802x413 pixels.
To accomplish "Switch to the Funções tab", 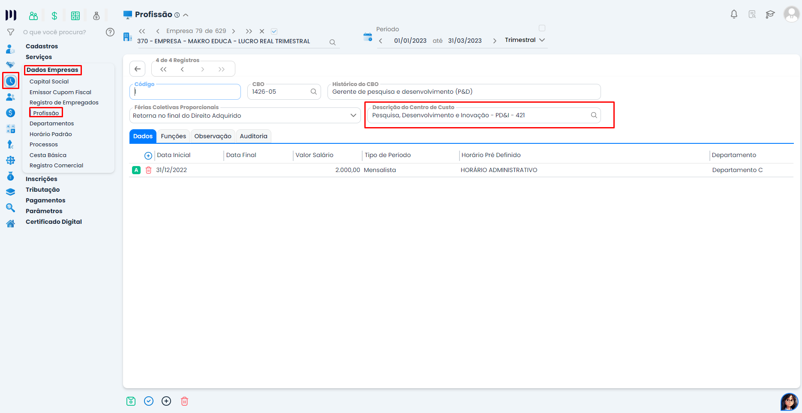I will coord(173,136).
